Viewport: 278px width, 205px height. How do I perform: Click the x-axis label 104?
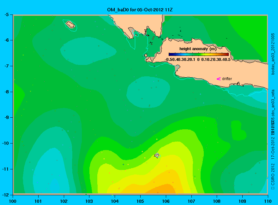tap(115, 201)
